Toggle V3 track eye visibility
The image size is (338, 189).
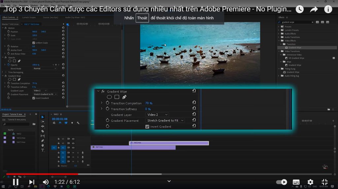(73, 139)
